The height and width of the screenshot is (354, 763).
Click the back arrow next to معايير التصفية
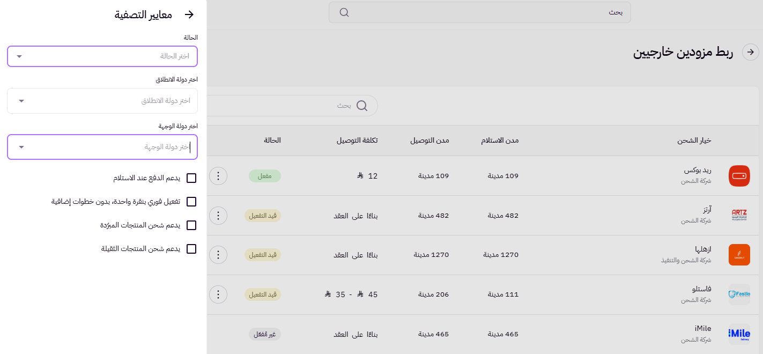pos(189,15)
